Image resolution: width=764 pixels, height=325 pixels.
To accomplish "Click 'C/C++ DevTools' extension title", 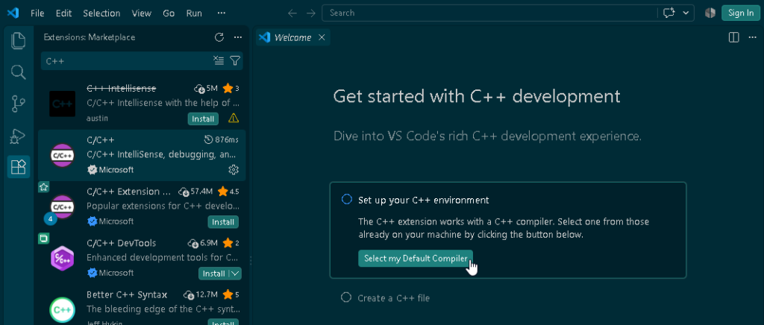I will (122, 243).
